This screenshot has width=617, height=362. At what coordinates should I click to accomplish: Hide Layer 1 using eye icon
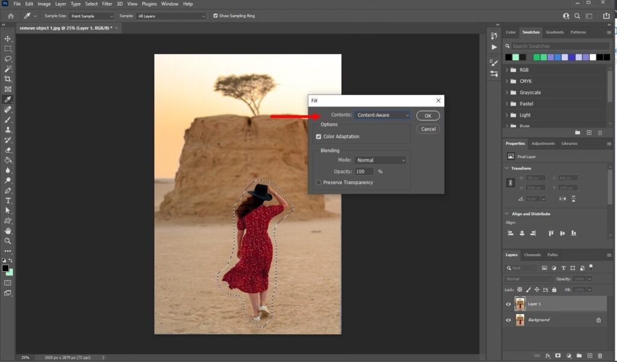tap(508, 304)
